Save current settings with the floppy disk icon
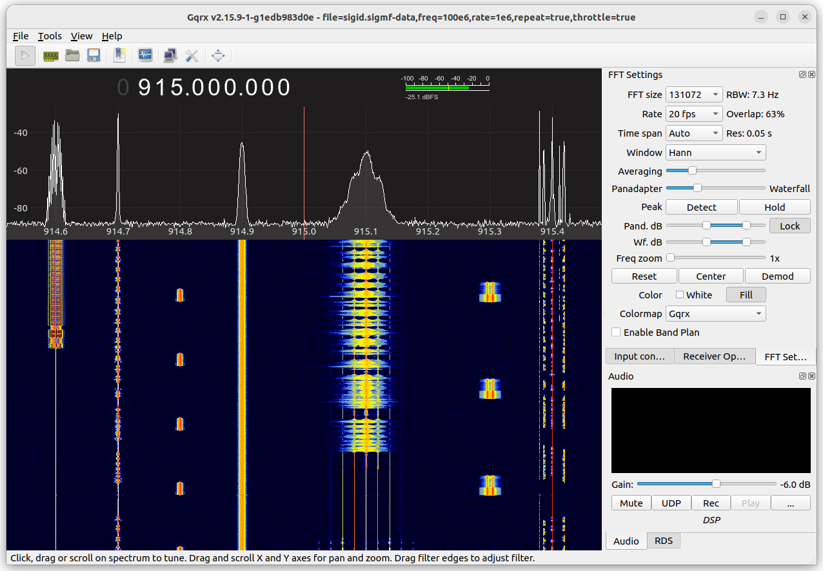This screenshot has width=823, height=571. [x=94, y=55]
